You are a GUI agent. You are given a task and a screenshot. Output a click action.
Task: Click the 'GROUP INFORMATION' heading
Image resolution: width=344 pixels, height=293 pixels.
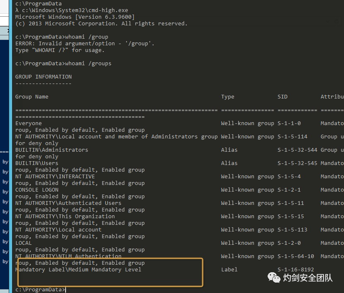click(x=44, y=77)
